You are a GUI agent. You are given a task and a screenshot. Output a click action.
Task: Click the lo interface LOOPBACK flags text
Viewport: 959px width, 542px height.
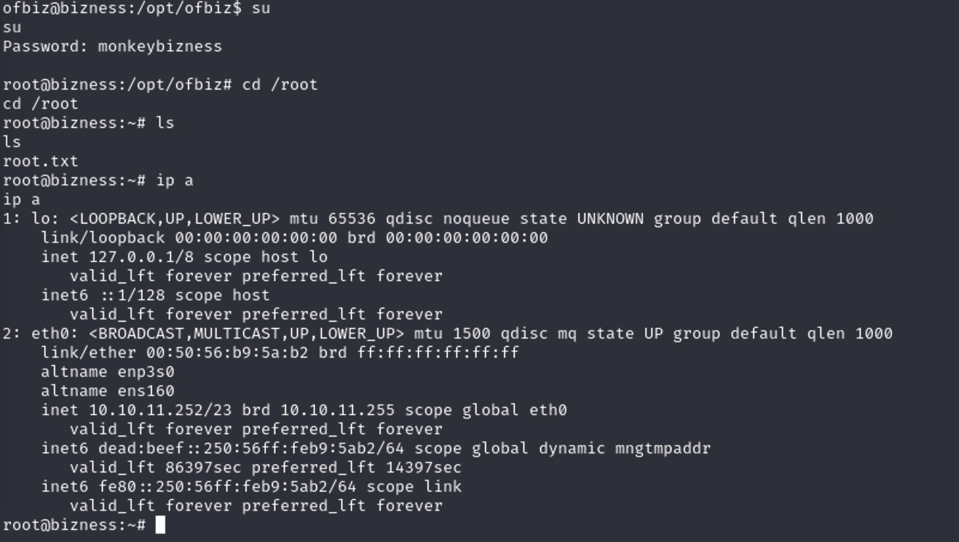(175, 219)
